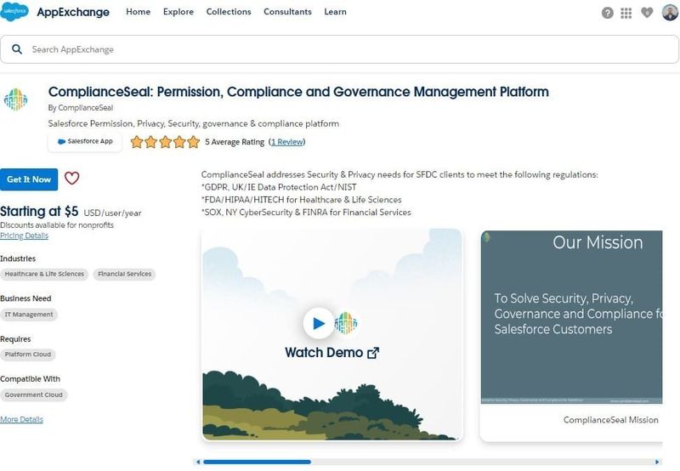680x471 pixels.
Task: Open the app launcher grid icon
Action: pos(626,13)
